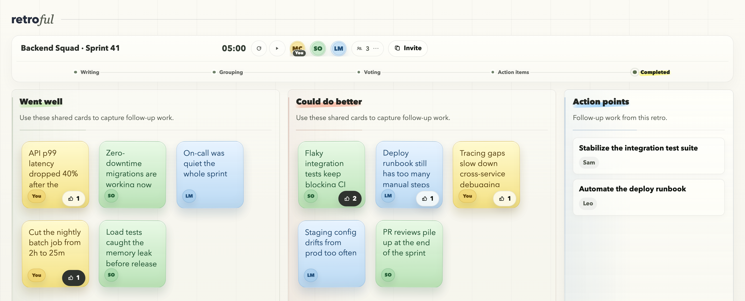745x301 pixels.
Task: Click You badge on Cut the nightly batch card
Action: pos(36,275)
